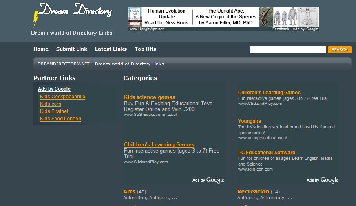Click the Categories heading
Viewport: 356px width, 206px height.
pos(140,78)
